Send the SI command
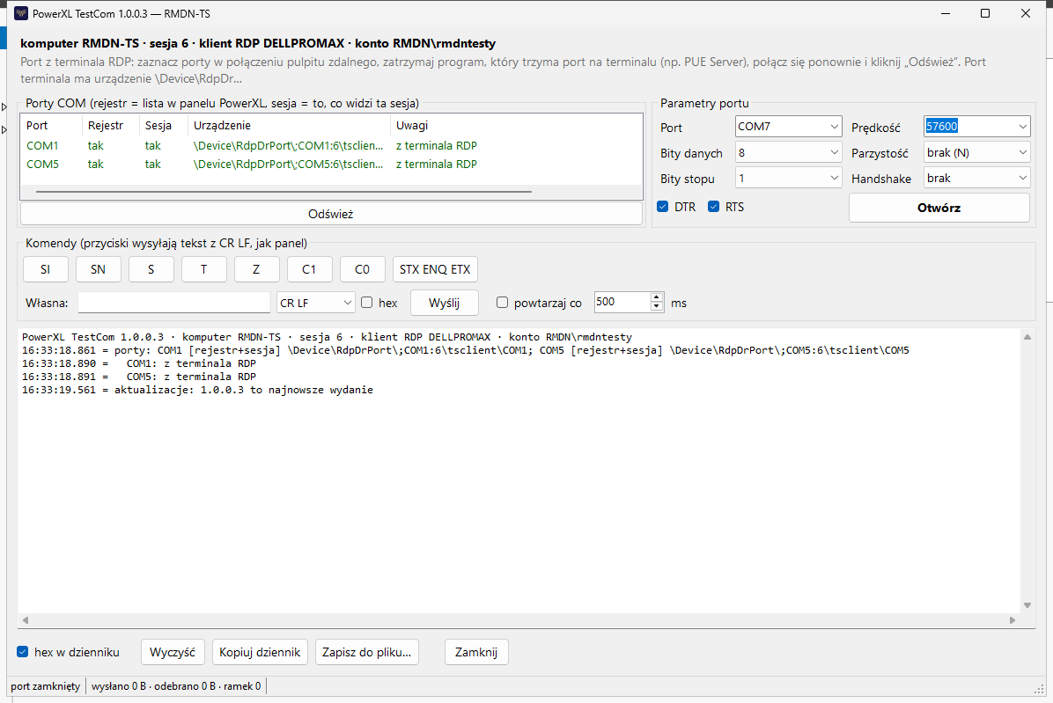This screenshot has height=703, width=1053. click(46, 269)
